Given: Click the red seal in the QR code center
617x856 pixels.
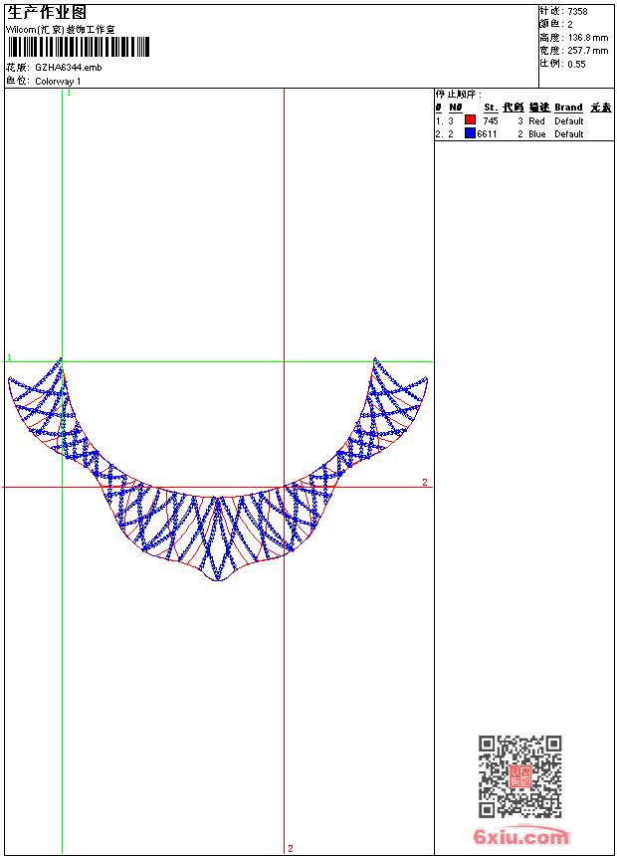Looking at the screenshot, I should [519, 777].
